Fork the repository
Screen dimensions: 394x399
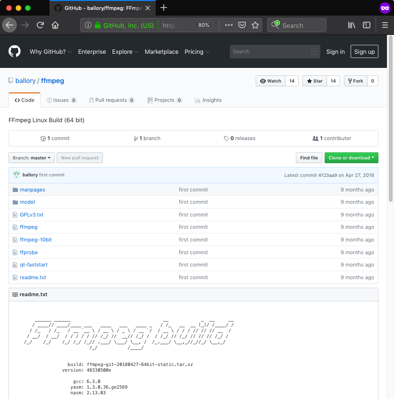click(356, 81)
